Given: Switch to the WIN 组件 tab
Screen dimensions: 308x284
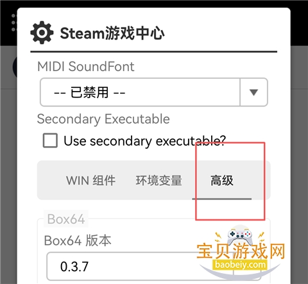Looking at the screenshot, I should point(90,181).
